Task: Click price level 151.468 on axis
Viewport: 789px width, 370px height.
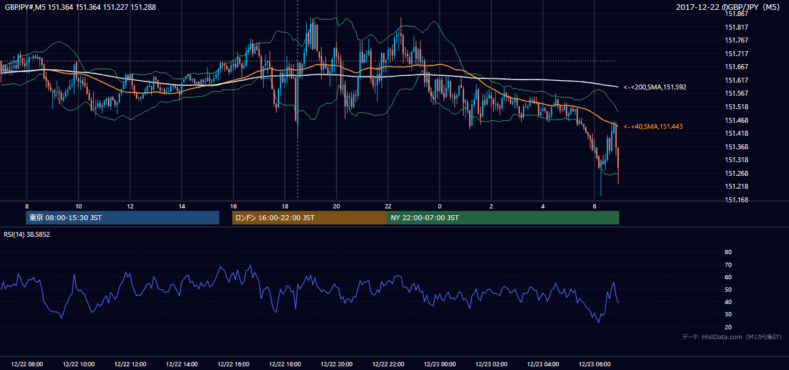Action: pos(737,120)
